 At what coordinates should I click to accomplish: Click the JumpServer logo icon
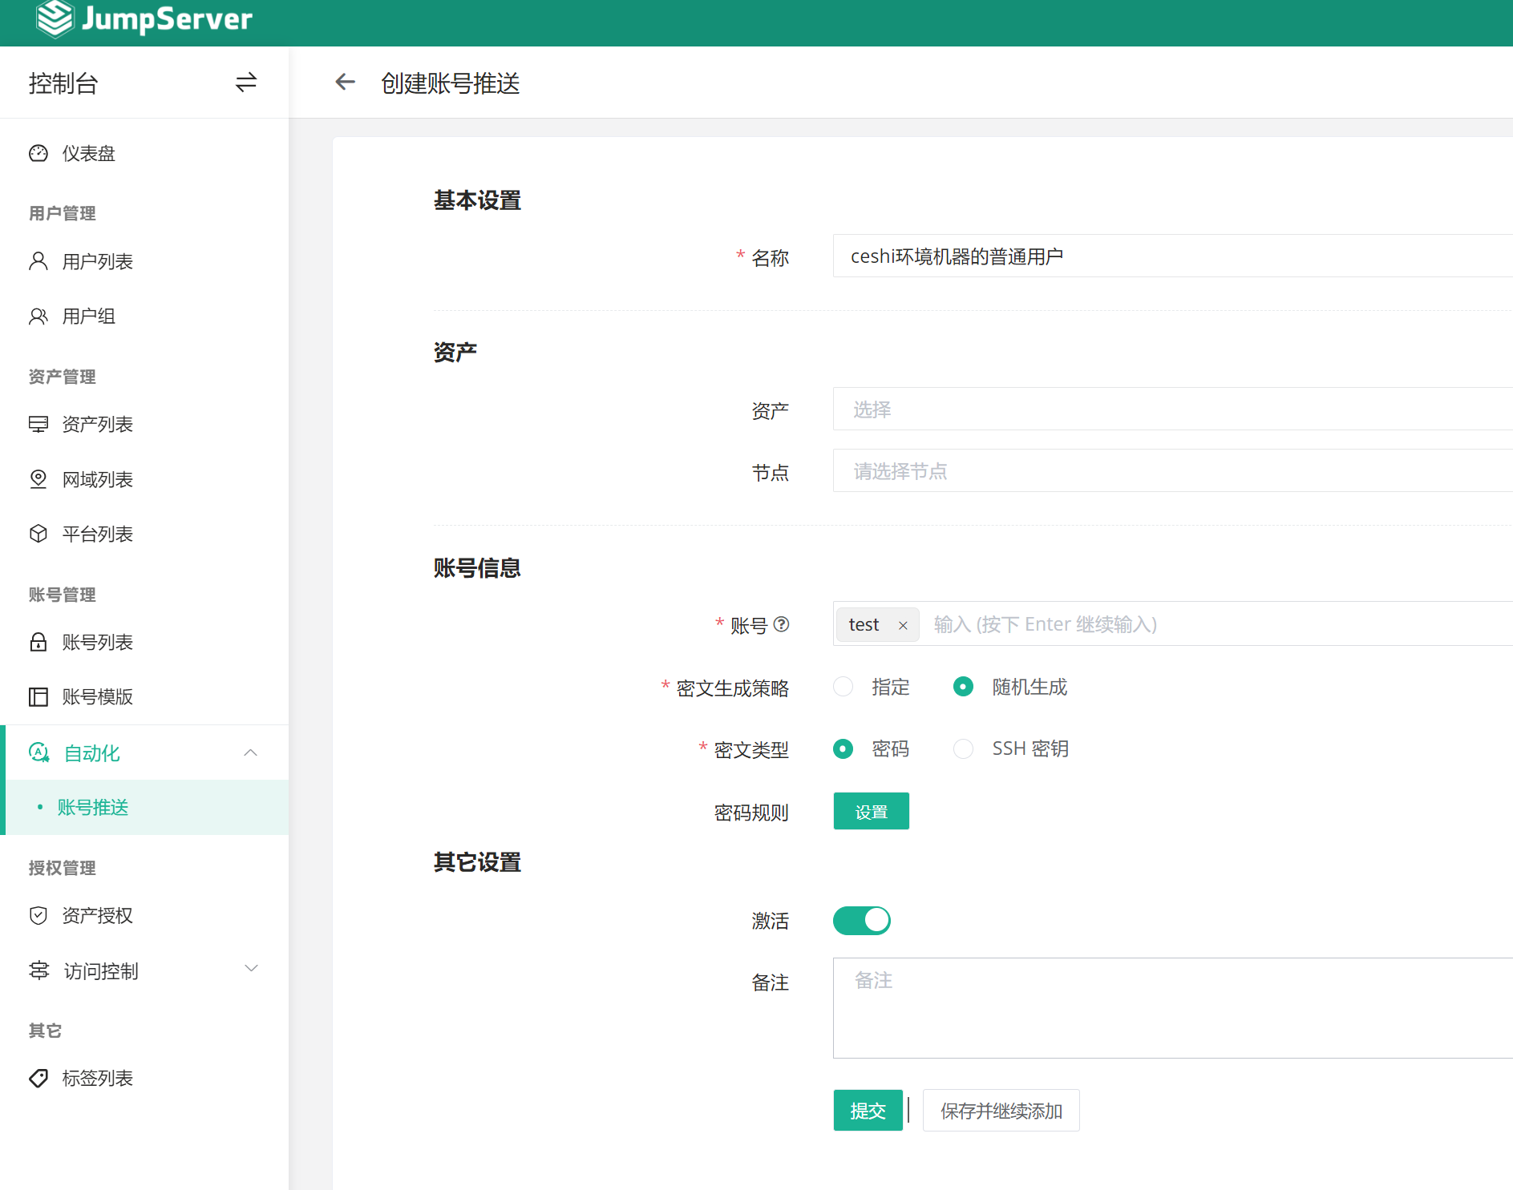[x=55, y=18]
